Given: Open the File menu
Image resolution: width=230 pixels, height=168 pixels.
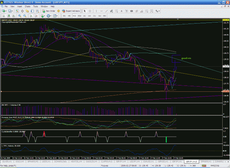Looking at the screenshot, I should click(6, 7).
